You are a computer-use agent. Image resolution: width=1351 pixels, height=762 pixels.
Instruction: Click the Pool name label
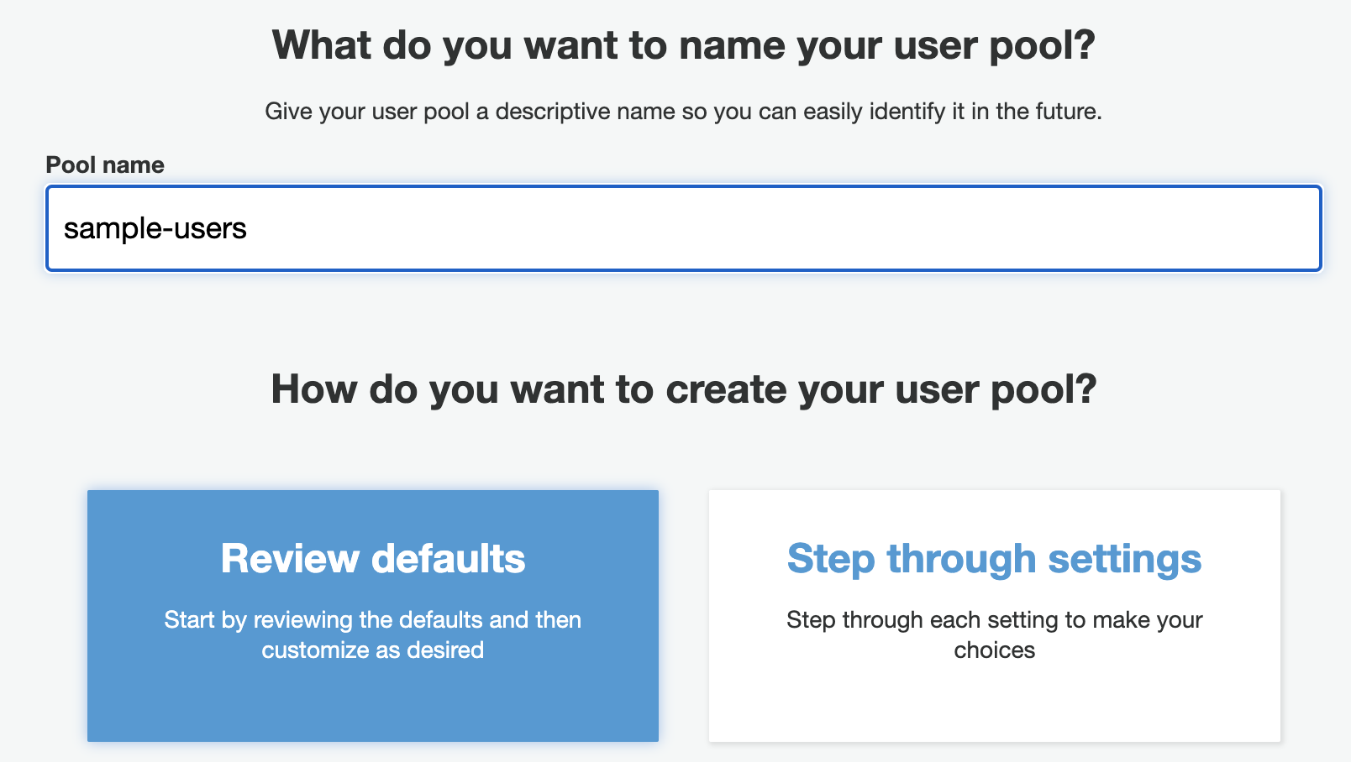click(105, 164)
